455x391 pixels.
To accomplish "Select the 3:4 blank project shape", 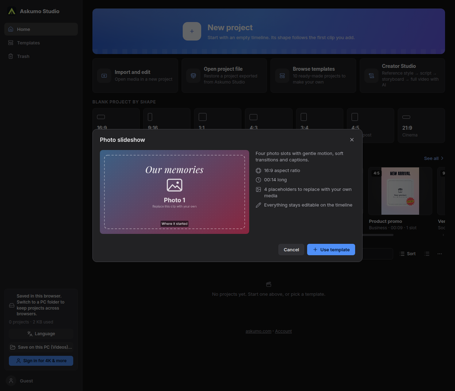I will tap(319, 119).
